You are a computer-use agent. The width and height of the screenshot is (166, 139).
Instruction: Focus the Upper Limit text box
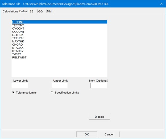pyautogui.click(x=59, y=86)
